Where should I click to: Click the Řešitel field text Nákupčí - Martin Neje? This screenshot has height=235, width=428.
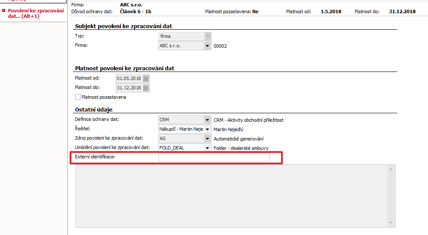[x=181, y=129]
